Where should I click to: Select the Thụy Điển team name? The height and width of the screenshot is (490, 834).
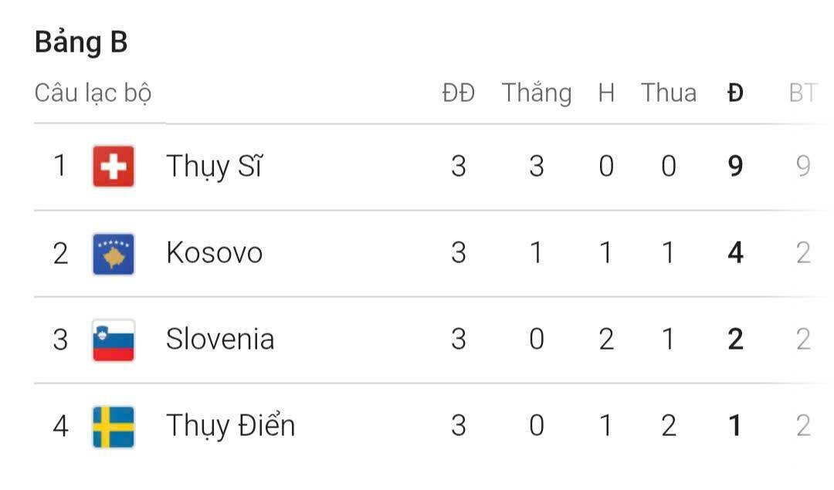pos(230,426)
